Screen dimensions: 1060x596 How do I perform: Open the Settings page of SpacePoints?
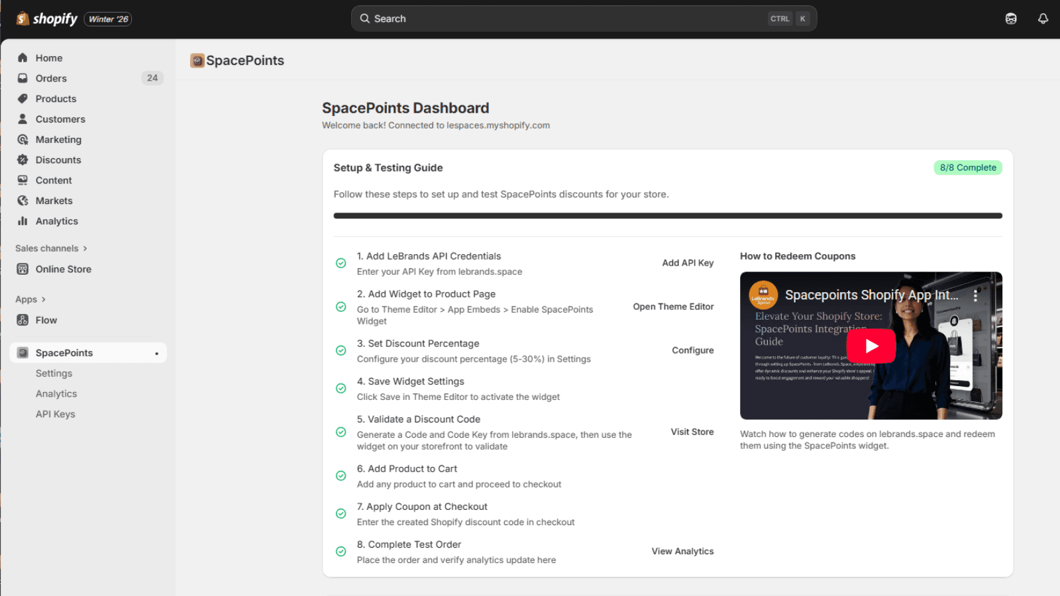pyautogui.click(x=54, y=373)
